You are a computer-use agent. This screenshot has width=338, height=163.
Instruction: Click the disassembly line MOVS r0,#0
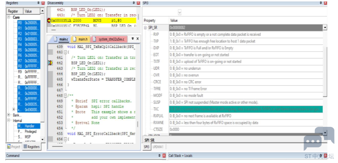point(94,20)
